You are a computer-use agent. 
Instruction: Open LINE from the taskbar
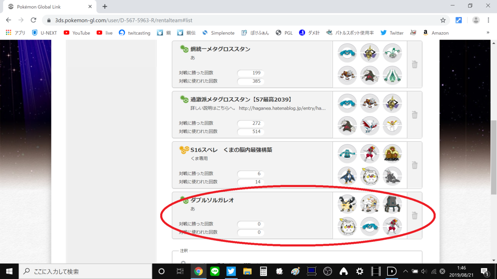click(x=215, y=271)
